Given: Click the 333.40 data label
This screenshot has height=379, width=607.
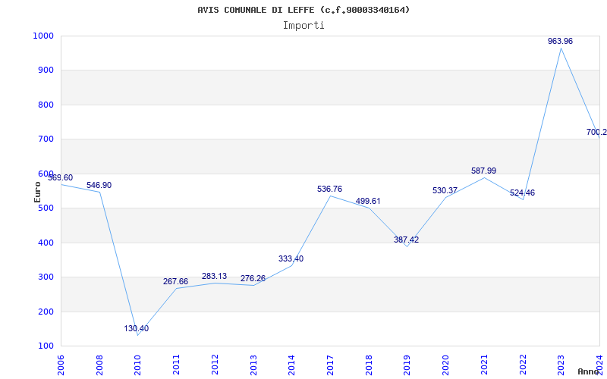Looking at the screenshot, I should point(291,258).
